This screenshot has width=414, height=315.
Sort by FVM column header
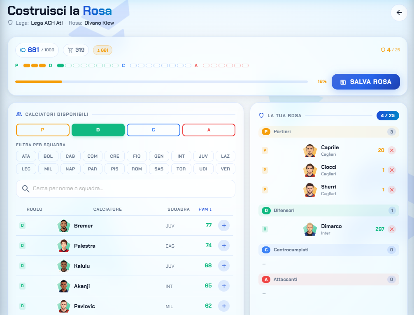point(205,209)
